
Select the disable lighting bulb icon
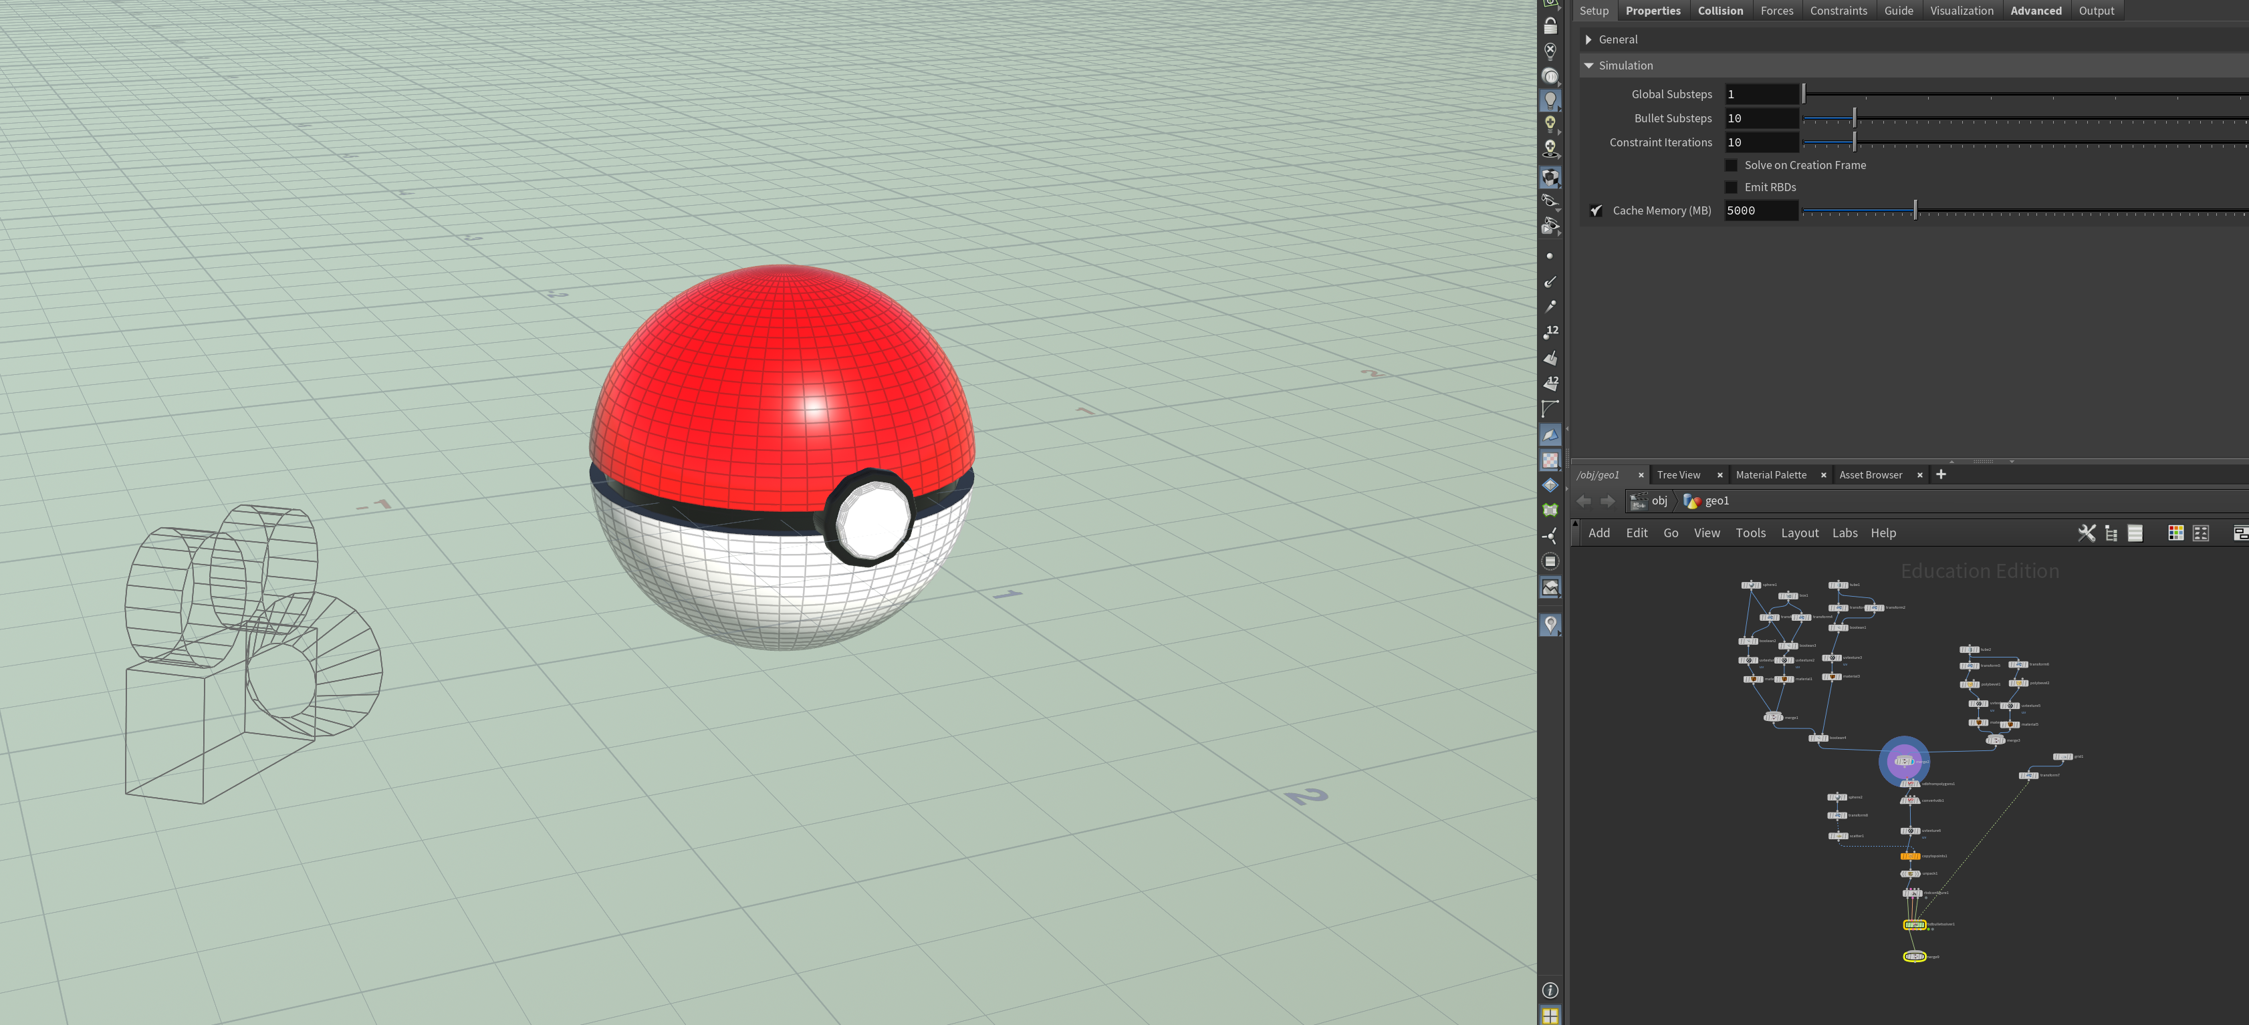pos(1550,51)
